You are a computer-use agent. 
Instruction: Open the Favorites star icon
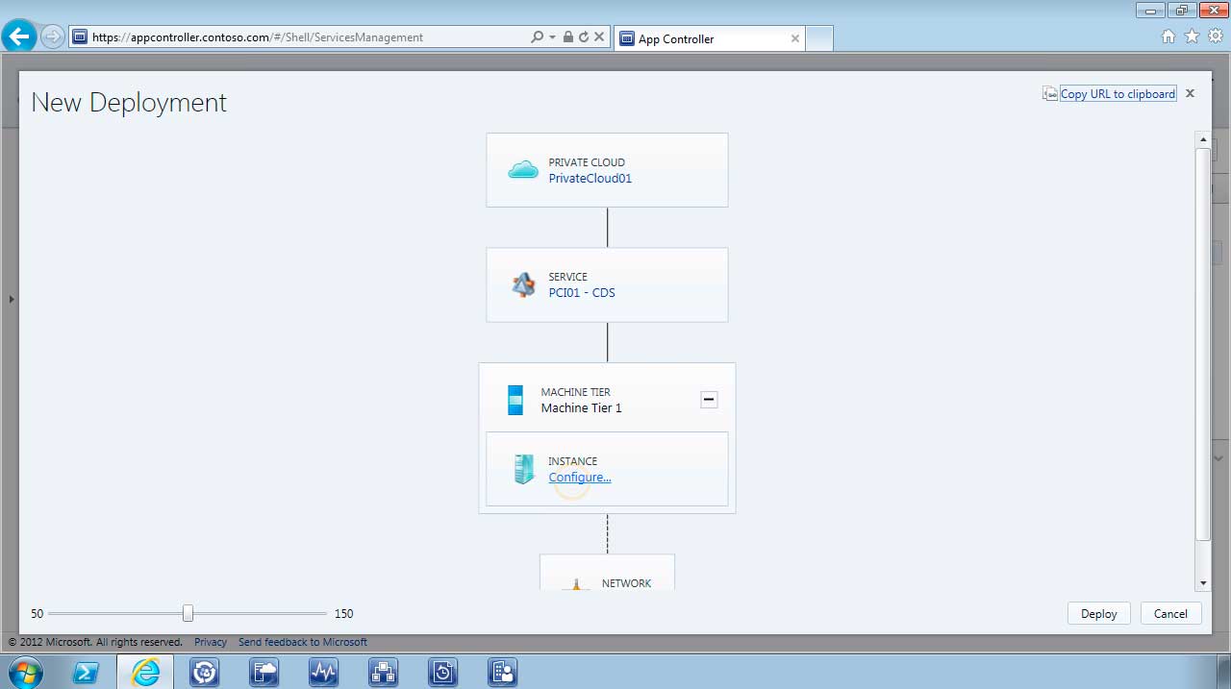pyautogui.click(x=1192, y=37)
